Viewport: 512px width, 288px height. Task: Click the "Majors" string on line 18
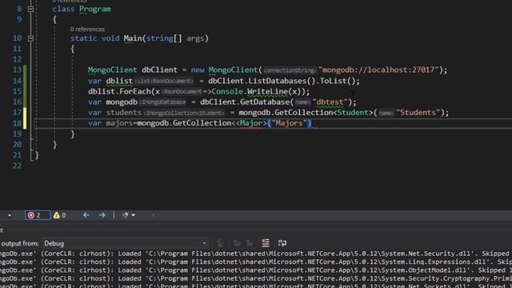pyautogui.click(x=289, y=123)
